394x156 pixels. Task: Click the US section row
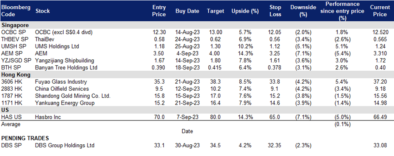point(197,110)
